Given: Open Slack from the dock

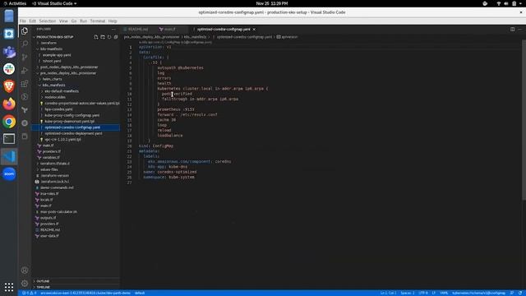Looking at the screenshot, I should click(x=9, y=69).
